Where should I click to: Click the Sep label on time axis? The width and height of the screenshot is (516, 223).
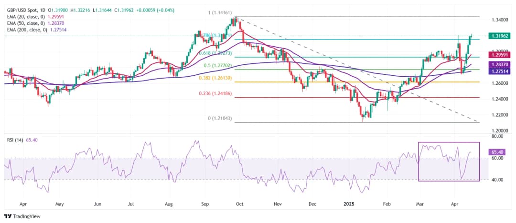coord(205,203)
